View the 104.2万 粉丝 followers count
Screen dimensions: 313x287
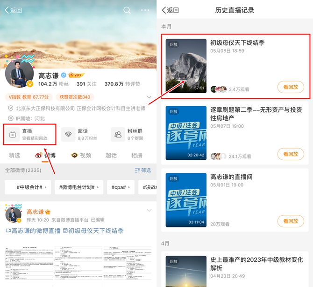point(53,84)
